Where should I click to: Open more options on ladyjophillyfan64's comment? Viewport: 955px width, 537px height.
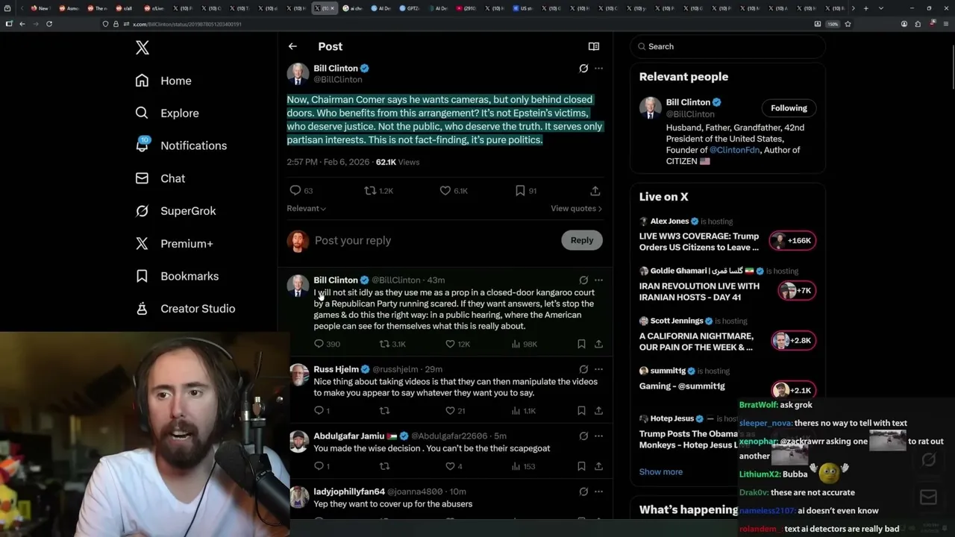pyautogui.click(x=598, y=492)
